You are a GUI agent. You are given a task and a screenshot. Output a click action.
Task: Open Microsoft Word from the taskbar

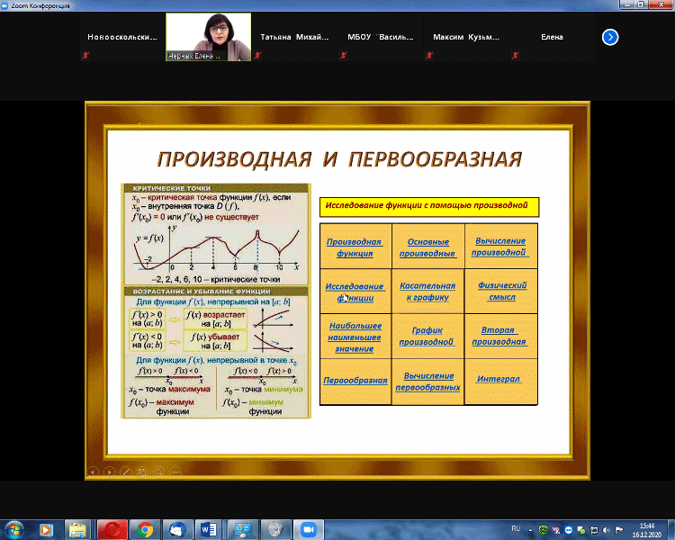(x=208, y=528)
